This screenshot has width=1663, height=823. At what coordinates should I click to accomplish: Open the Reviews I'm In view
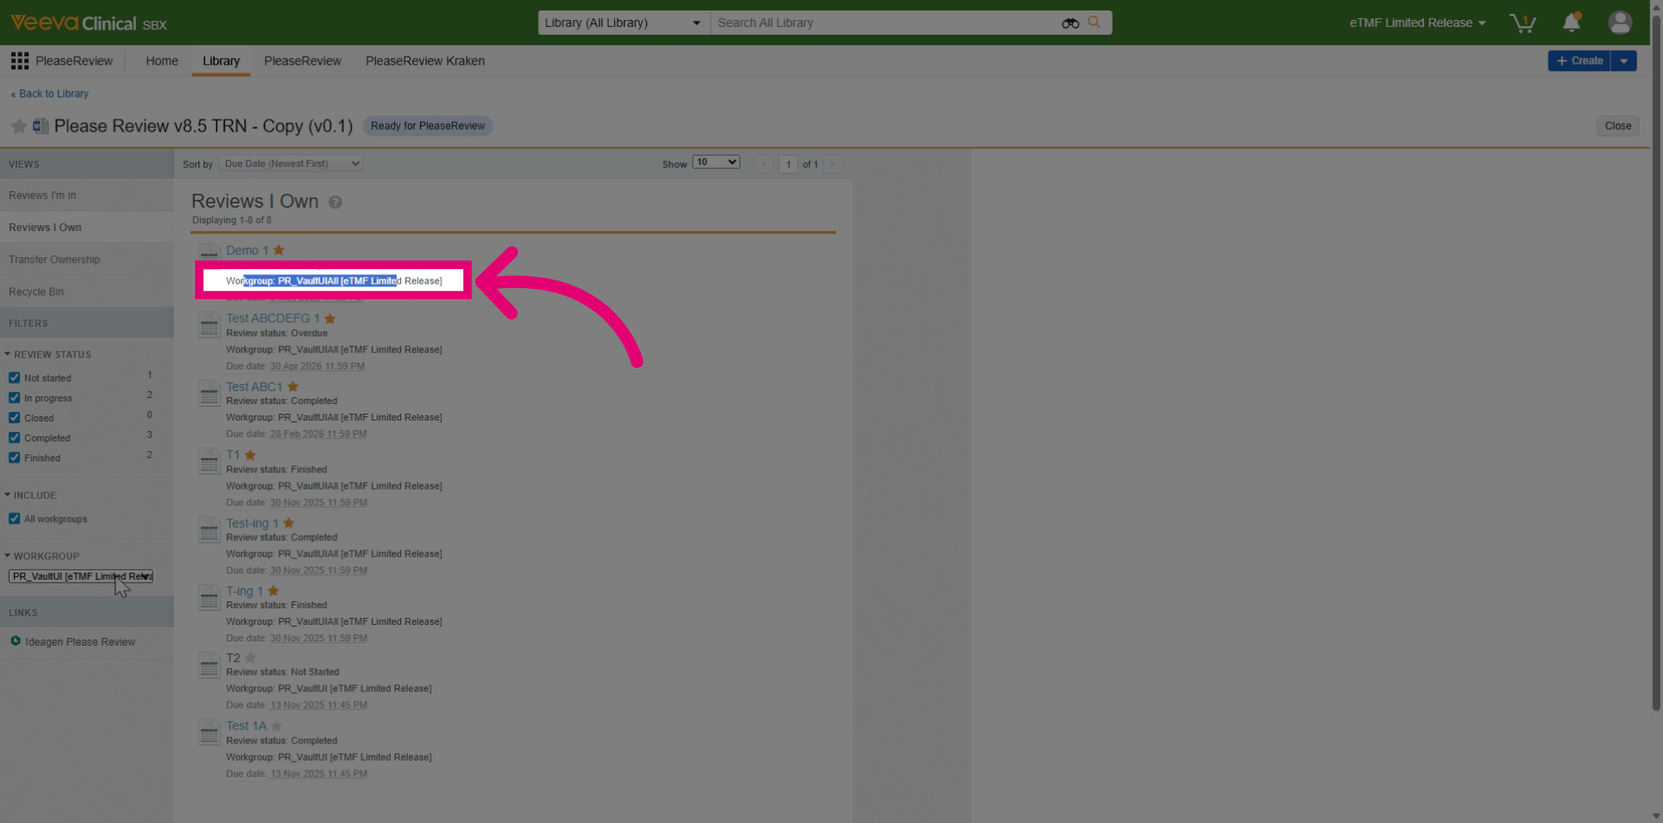click(87, 196)
